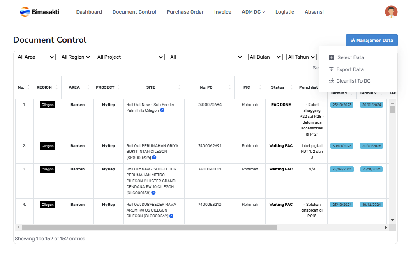Open the user profile avatar

pyautogui.click(x=391, y=12)
